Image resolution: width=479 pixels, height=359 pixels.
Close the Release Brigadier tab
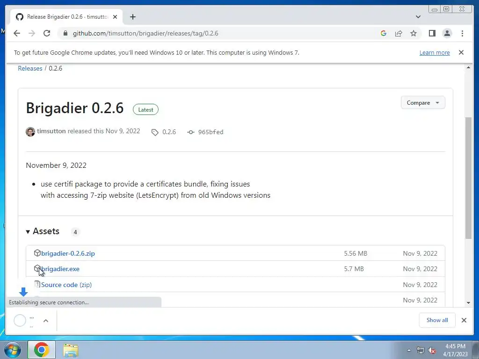coord(115,17)
